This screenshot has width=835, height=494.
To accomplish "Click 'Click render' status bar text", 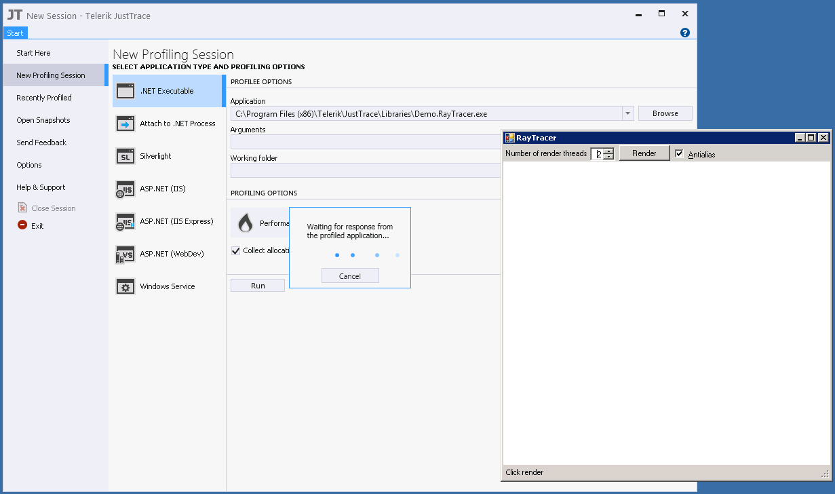I will click(524, 472).
